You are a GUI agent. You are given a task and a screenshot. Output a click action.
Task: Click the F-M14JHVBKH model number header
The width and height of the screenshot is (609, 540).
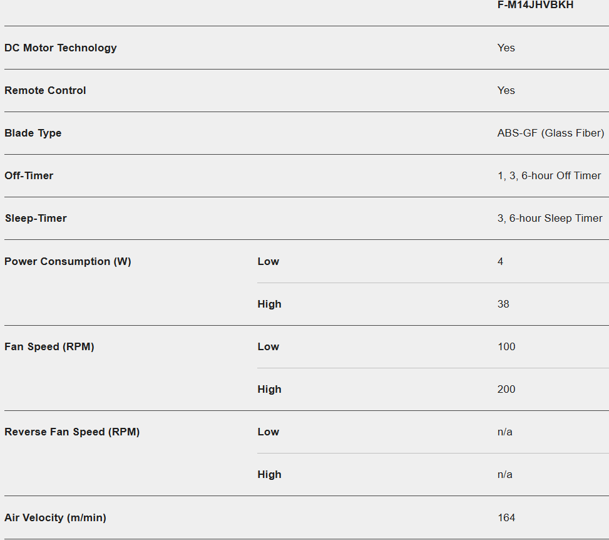click(x=535, y=5)
